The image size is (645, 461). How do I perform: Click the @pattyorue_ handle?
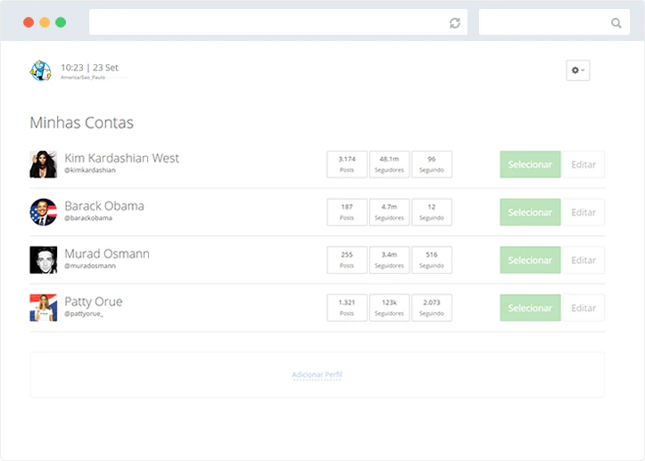pyautogui.click(x=84, y=313)
